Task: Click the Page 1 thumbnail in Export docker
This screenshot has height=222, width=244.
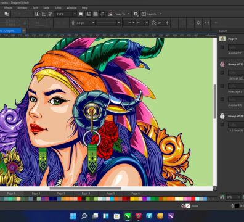Action: [222, 39]
